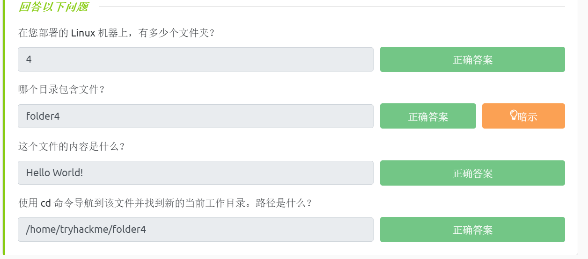588x259 pixels.
Task: Click the question about the new working directory path
Action: (x=165, y=203)
